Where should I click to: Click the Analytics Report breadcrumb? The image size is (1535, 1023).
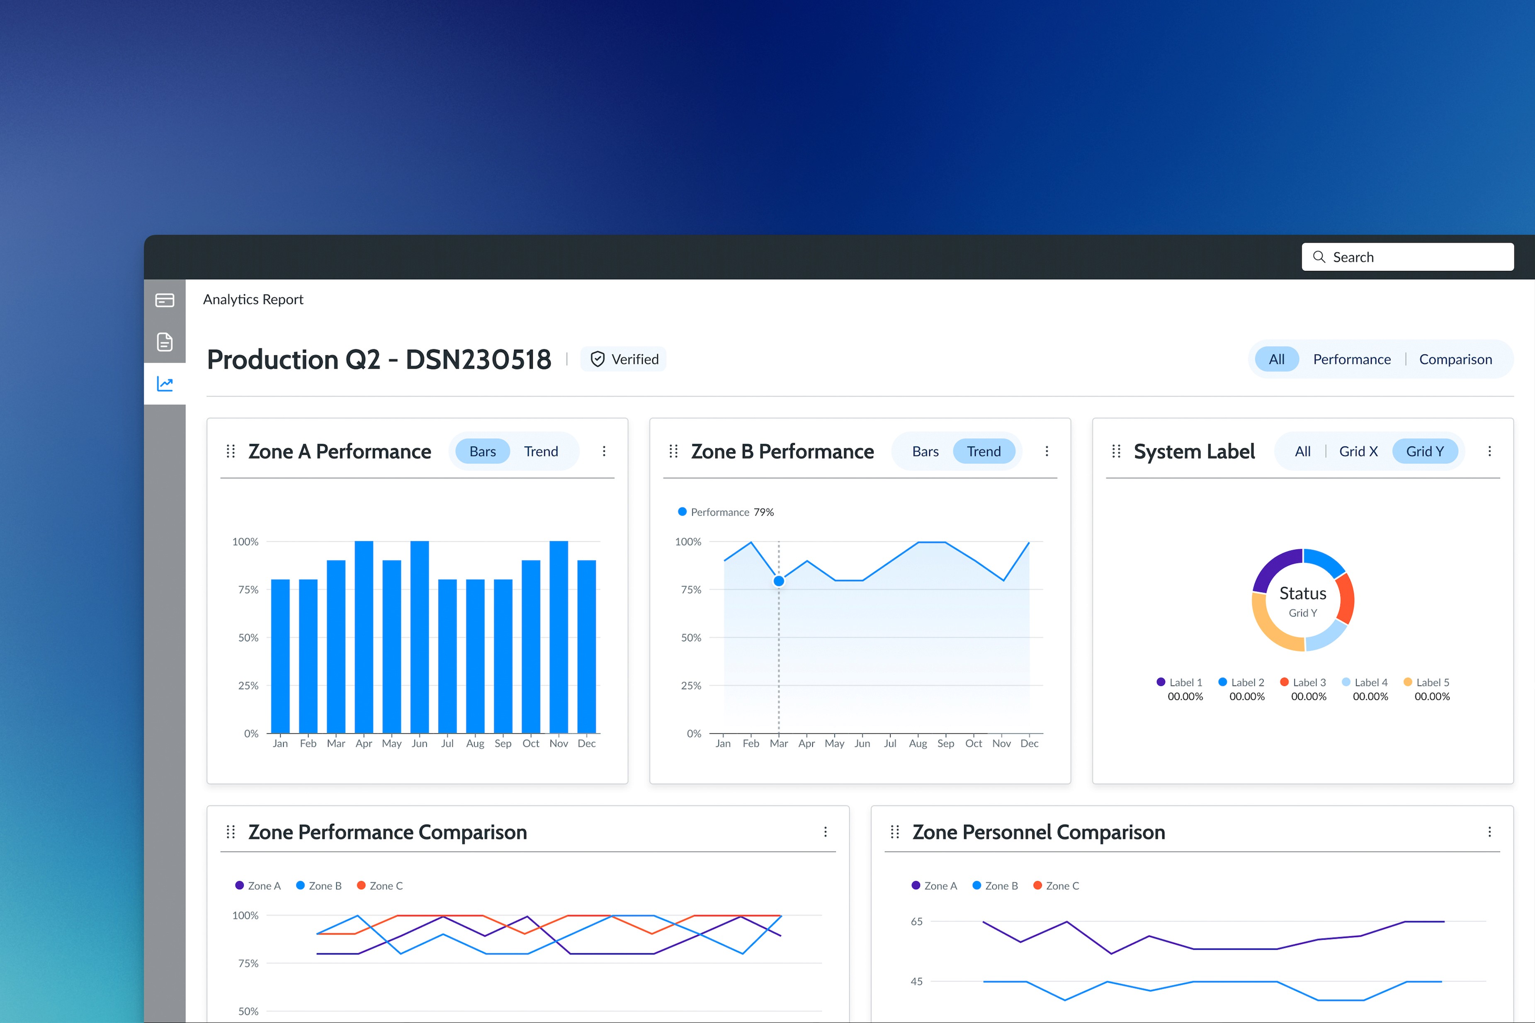click(x=253, y=299)
